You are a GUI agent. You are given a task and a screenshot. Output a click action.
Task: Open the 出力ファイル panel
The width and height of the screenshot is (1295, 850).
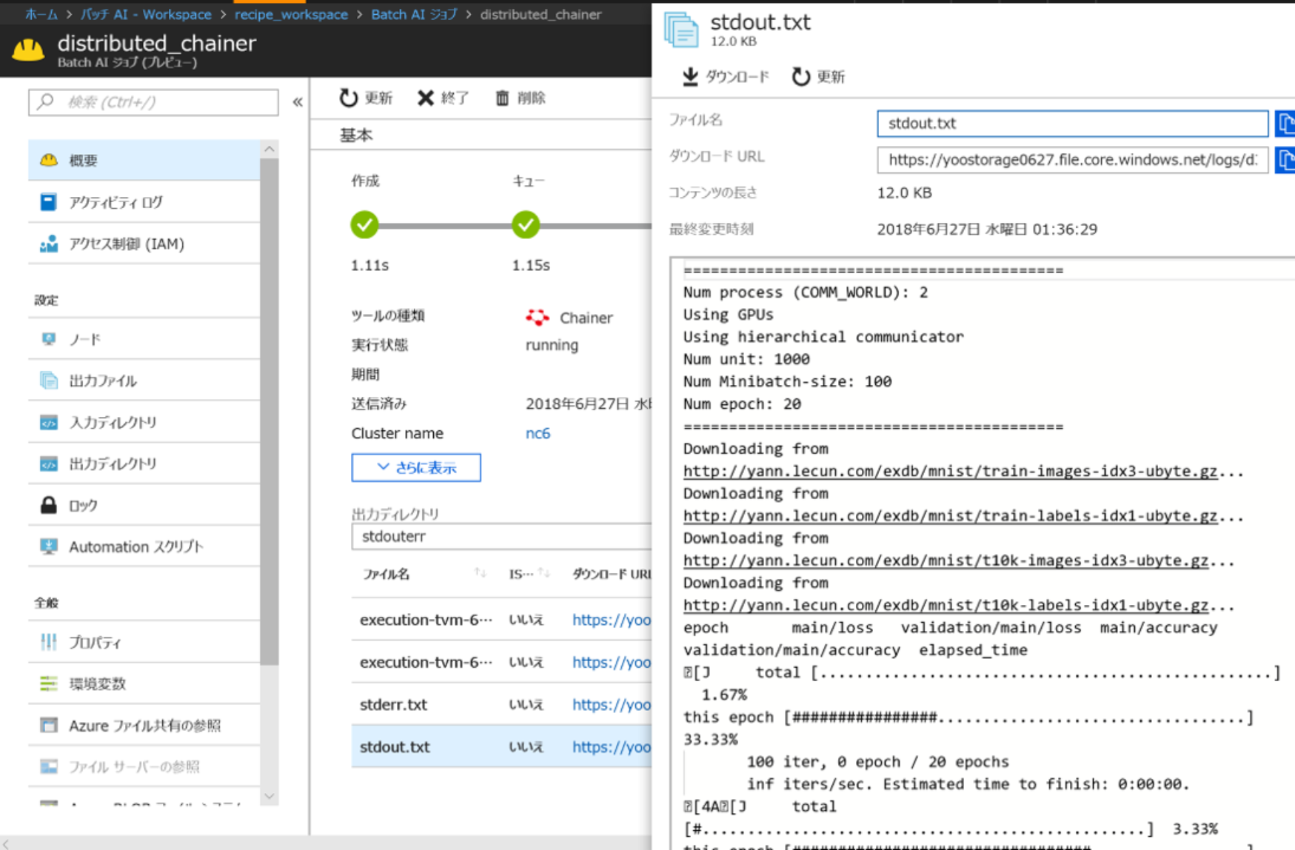(x=101, y=381)
